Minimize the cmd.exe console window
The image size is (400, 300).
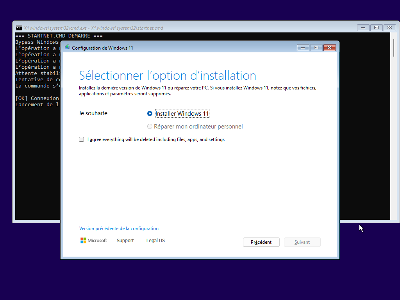point(363,28)
